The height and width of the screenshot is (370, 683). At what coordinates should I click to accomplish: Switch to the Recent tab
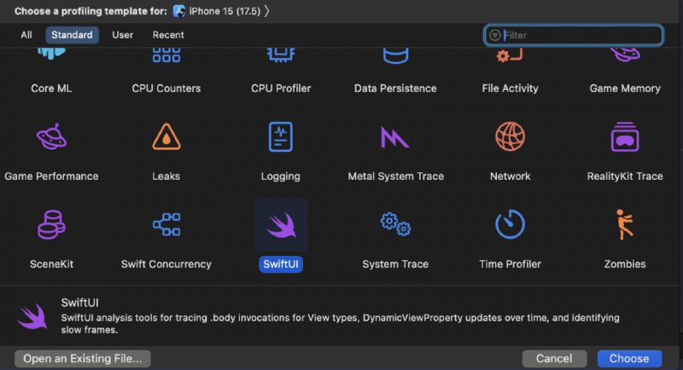point(168,35)
